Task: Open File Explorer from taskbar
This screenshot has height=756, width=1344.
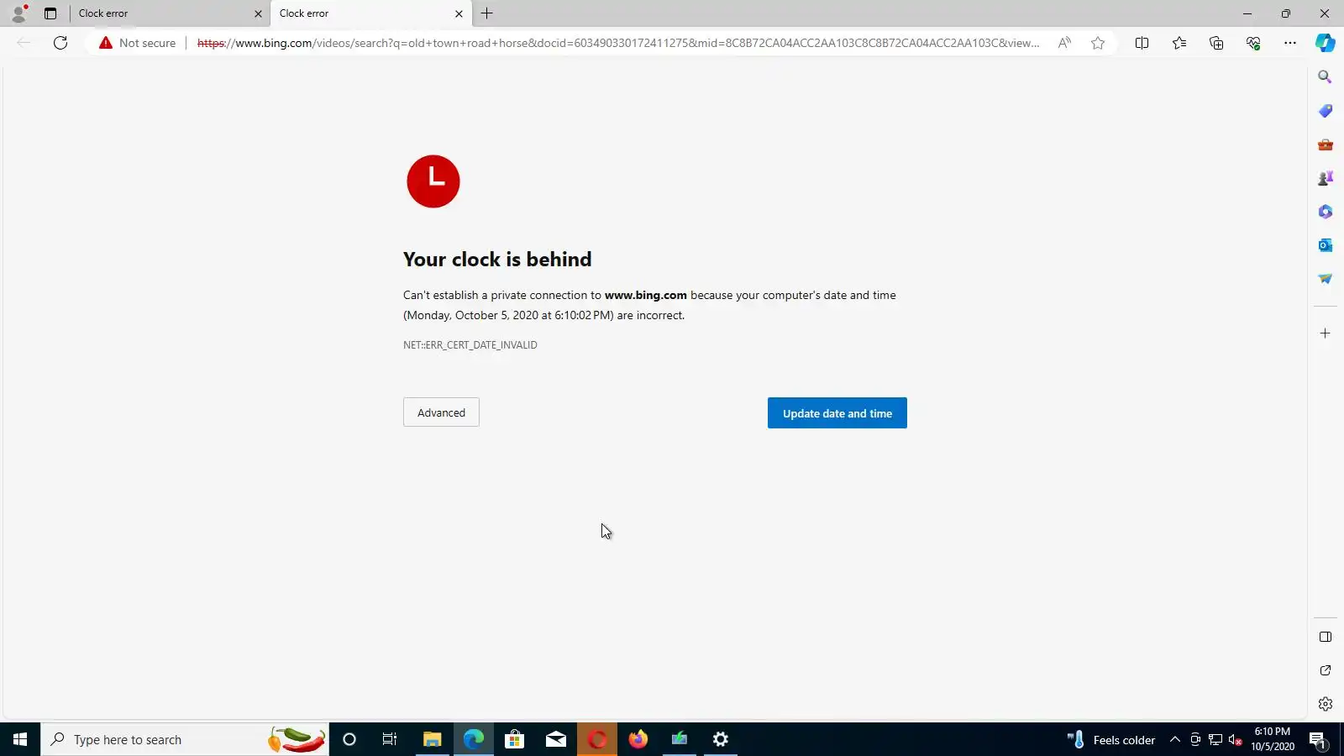Action: pyautogui.click(x=432, y=739)
